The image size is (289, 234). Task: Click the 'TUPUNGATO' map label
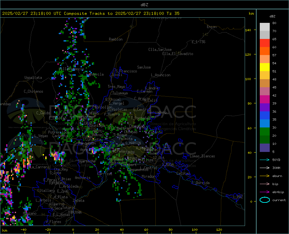(x=57, y=183)
